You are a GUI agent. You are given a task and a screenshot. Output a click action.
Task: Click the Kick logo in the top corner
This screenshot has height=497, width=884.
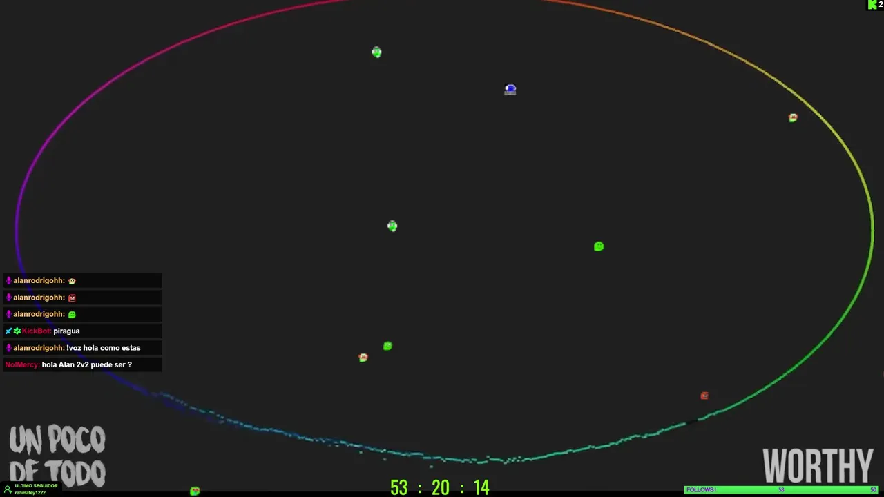click(x=872, y=5)
